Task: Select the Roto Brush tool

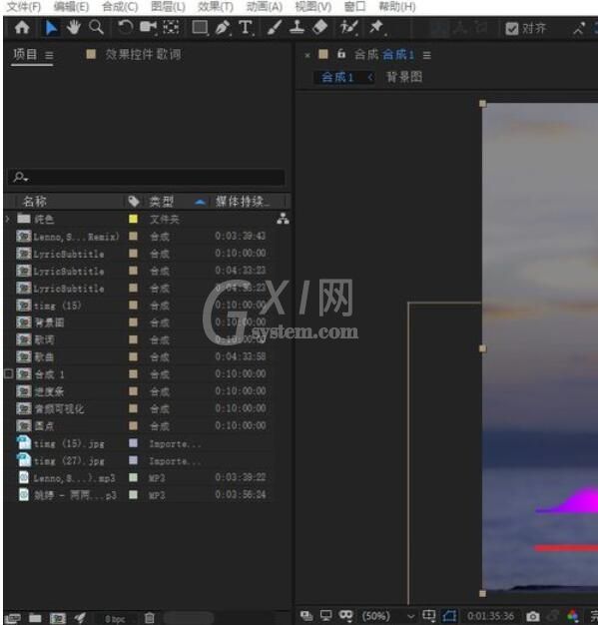Action: click(x=348, y=28)
